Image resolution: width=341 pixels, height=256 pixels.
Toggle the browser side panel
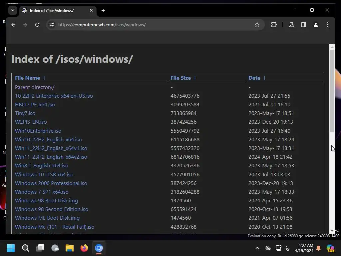tap(304, 25)
